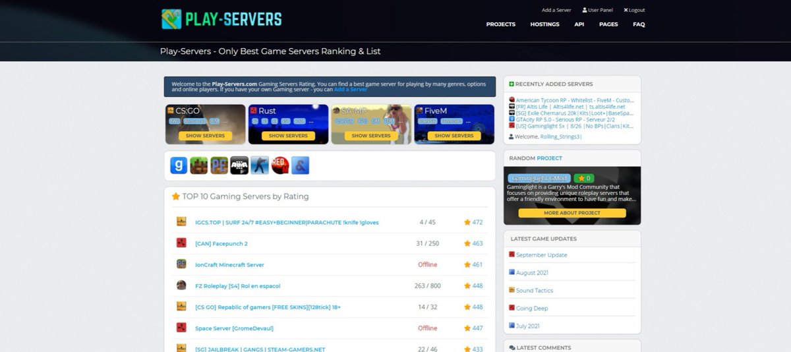
Task: Open the RedM game icon
Action: 280,165
